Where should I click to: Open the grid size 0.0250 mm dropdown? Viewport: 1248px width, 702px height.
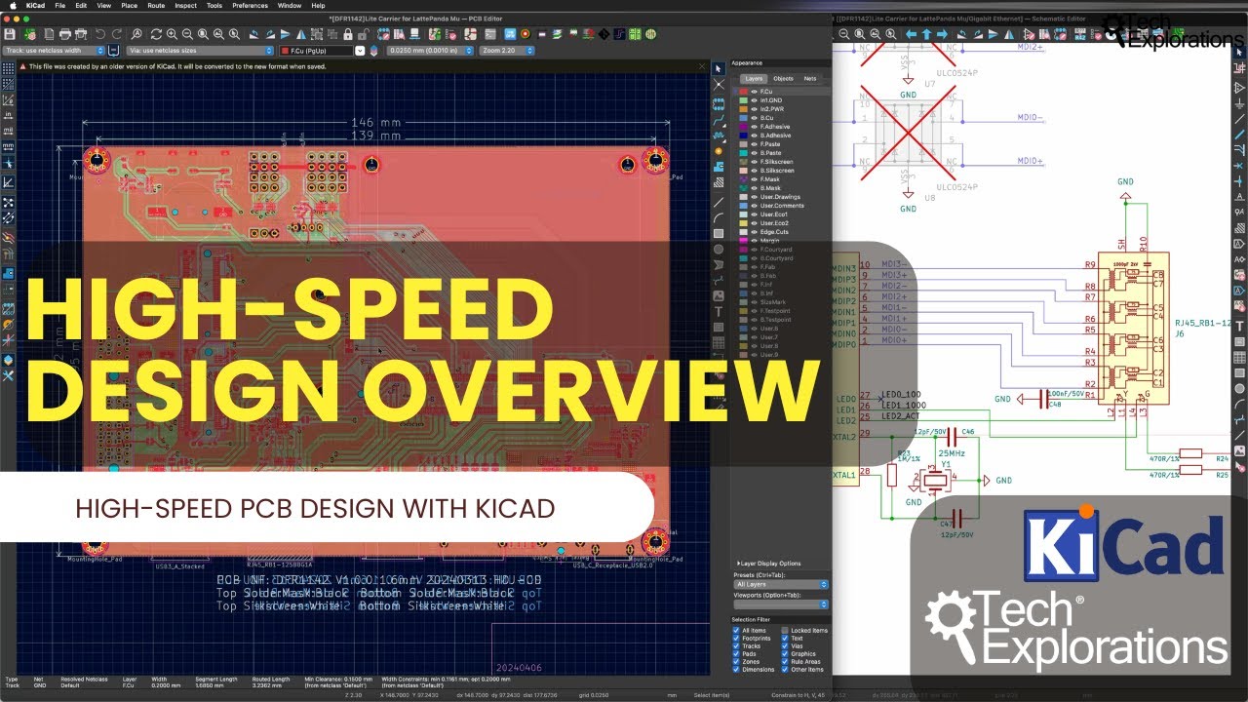(x=431, y=50)
